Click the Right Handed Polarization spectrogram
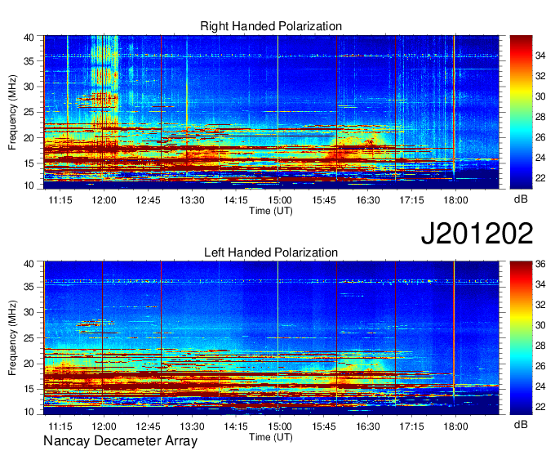This screenshot has height=451, width=555. click(x=271, y=112)
